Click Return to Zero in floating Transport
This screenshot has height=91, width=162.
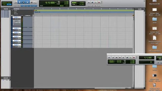click(x=113, y=57)
